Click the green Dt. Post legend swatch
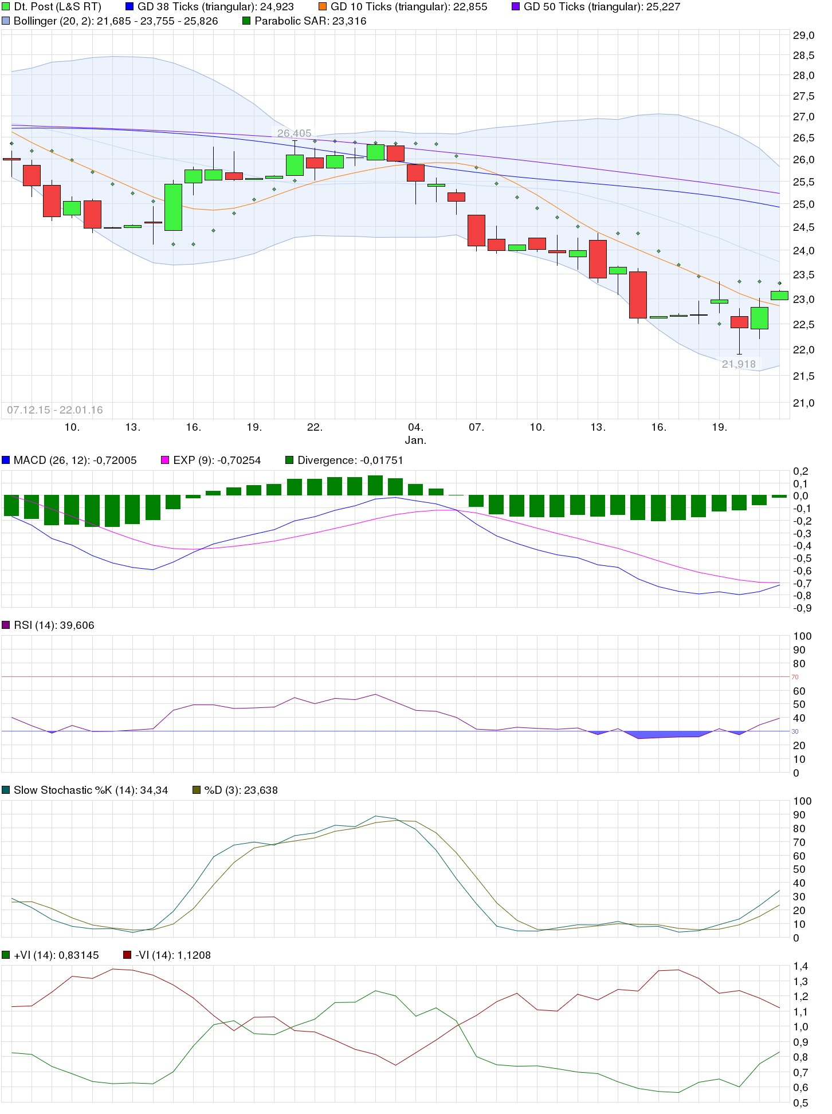 tap(6, 7)
